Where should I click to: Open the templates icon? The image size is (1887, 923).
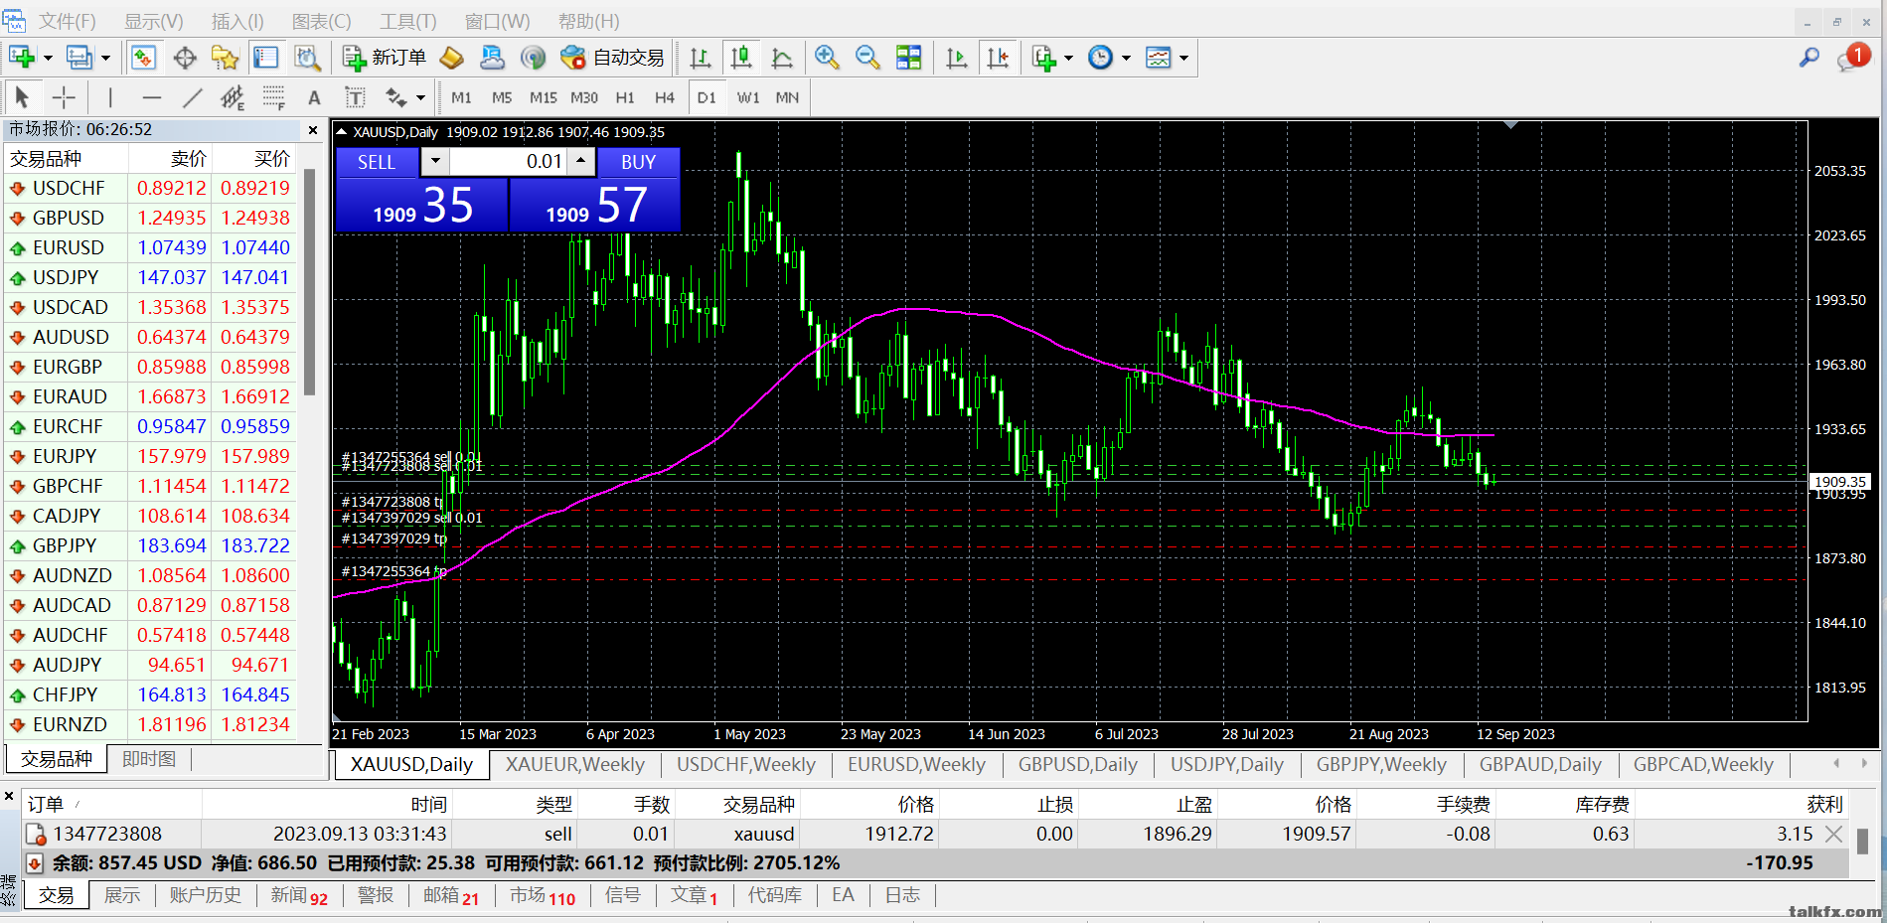pyautogui.click(x=1158, y=58)
